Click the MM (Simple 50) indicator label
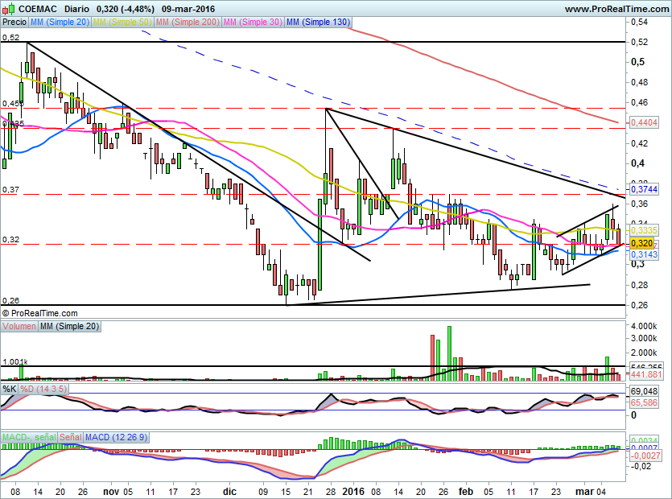 [x=122, y=23]
